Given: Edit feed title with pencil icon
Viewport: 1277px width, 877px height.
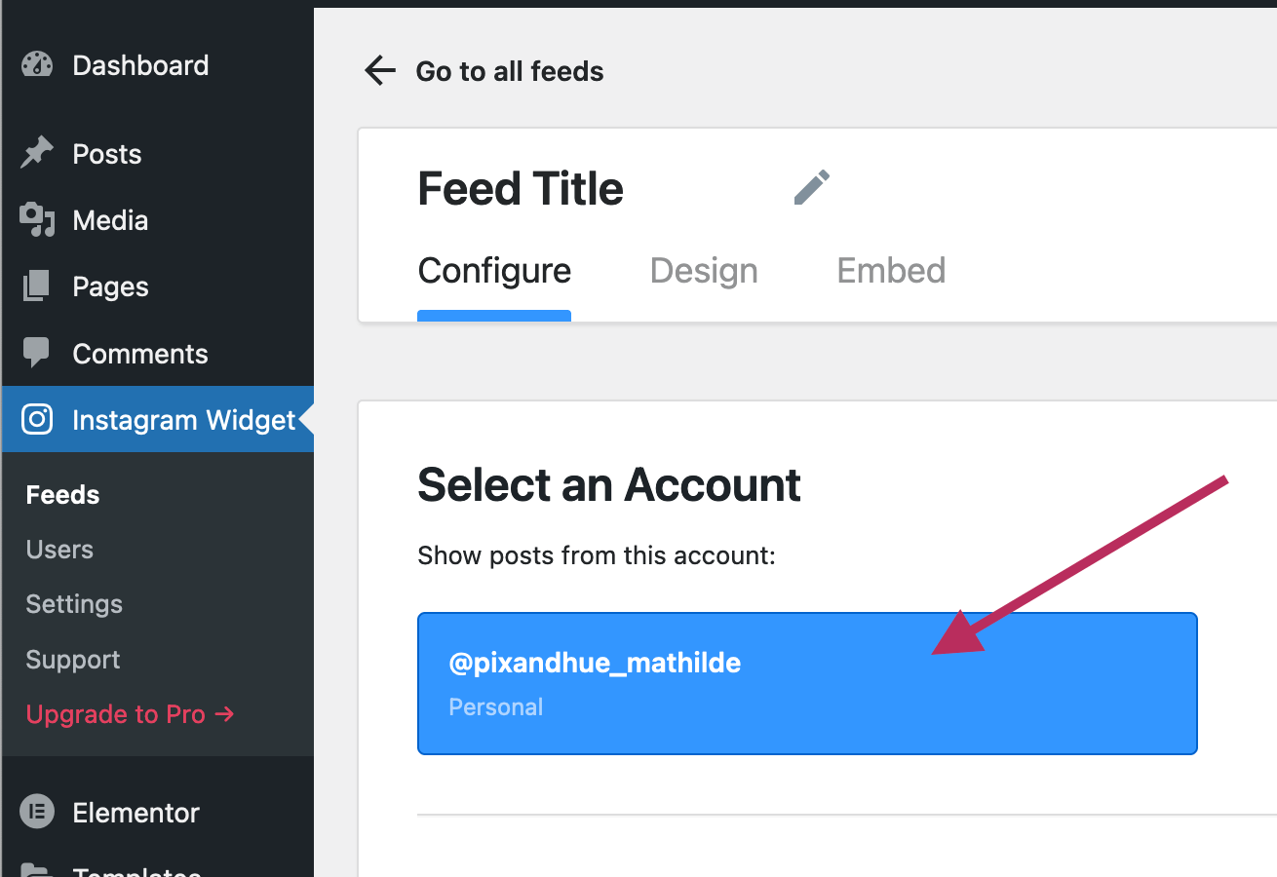Looking at the screenshot, I should tap(811, 188).
